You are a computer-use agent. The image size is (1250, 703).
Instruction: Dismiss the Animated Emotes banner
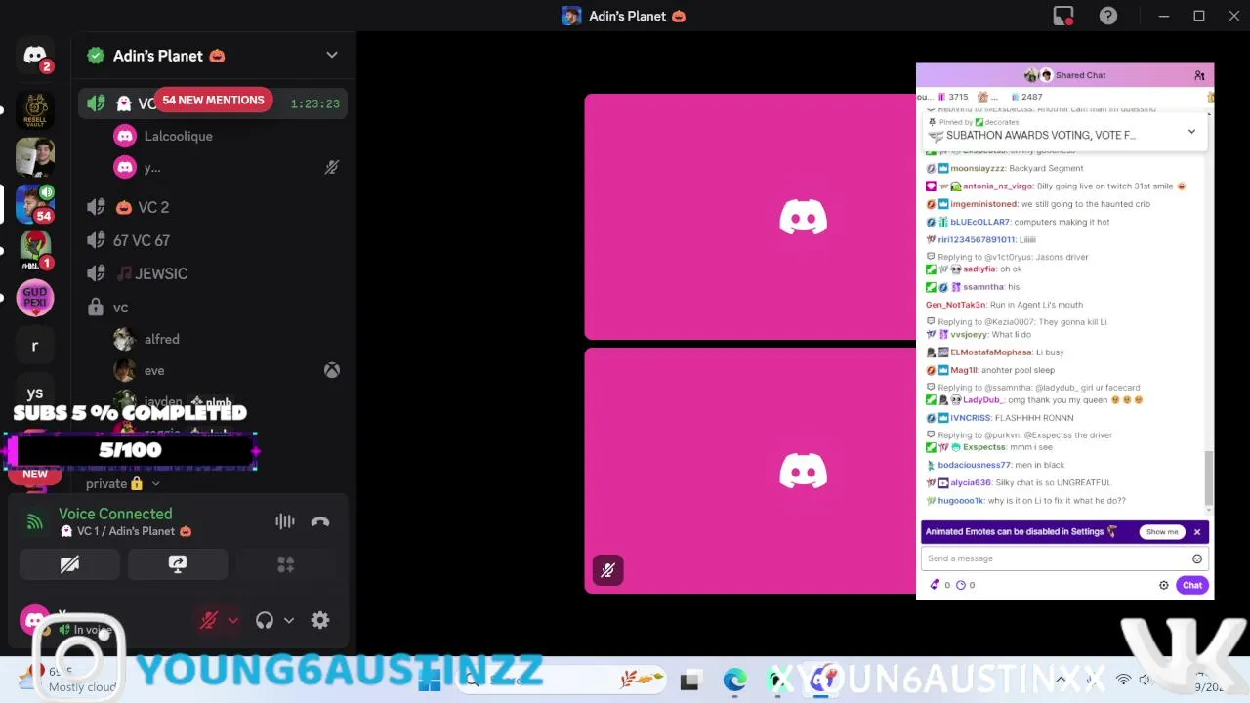click(1197, 532)
